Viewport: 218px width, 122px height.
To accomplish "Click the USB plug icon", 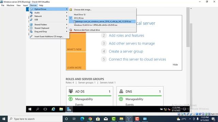I will (x=31, y=20).
